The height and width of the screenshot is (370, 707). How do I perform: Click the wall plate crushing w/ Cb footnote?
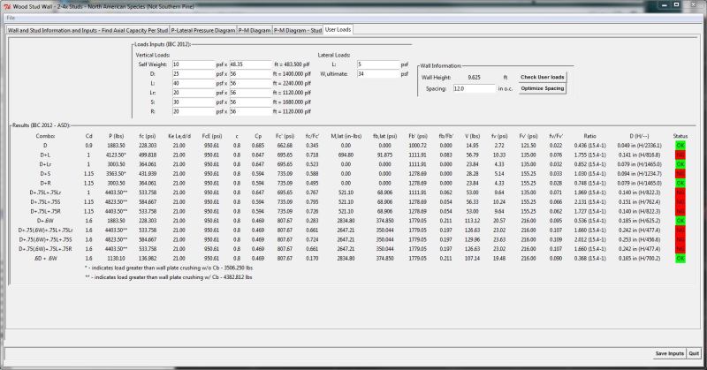169,277
